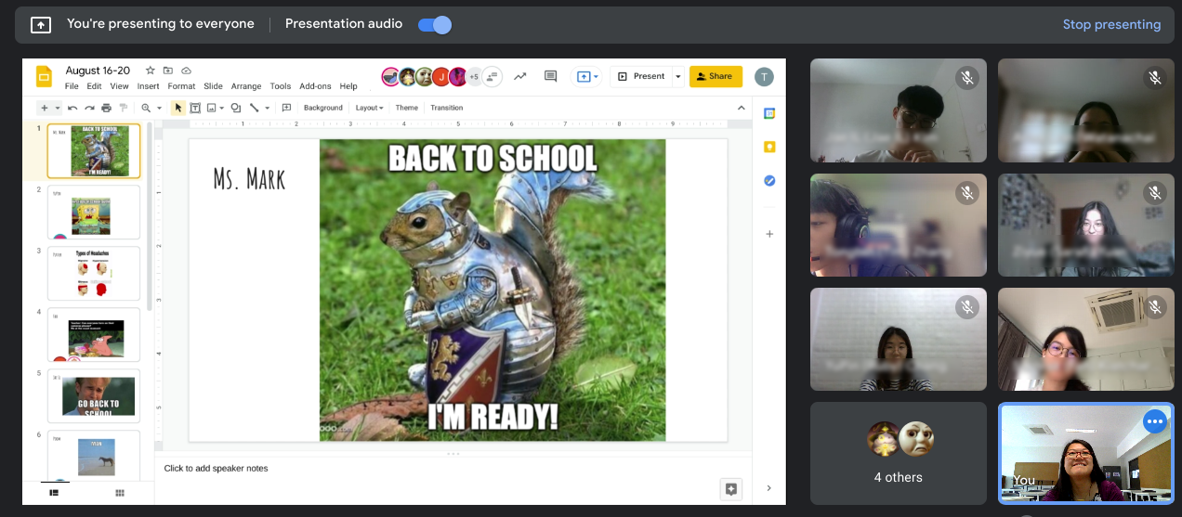Show the +5 more collaborators
The height and width of the screenshot is (517, 1182).
(474, 76)
